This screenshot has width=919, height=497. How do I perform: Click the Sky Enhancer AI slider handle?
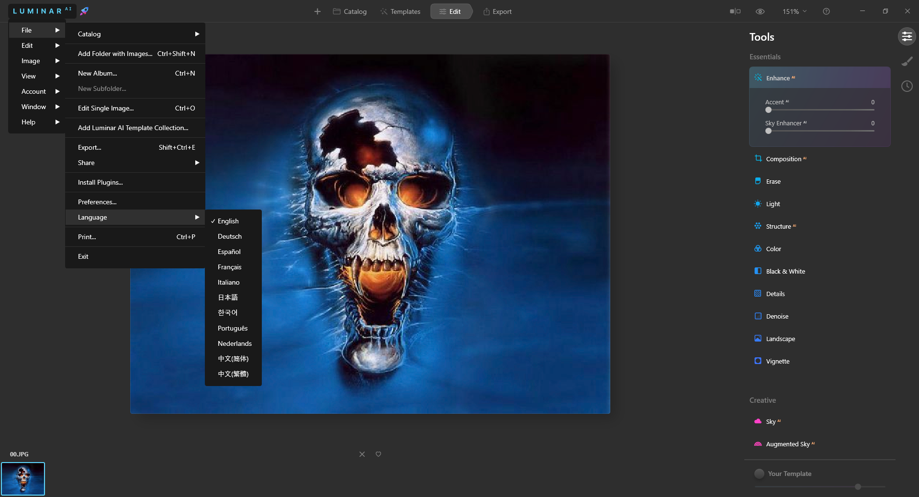(768, 131)
